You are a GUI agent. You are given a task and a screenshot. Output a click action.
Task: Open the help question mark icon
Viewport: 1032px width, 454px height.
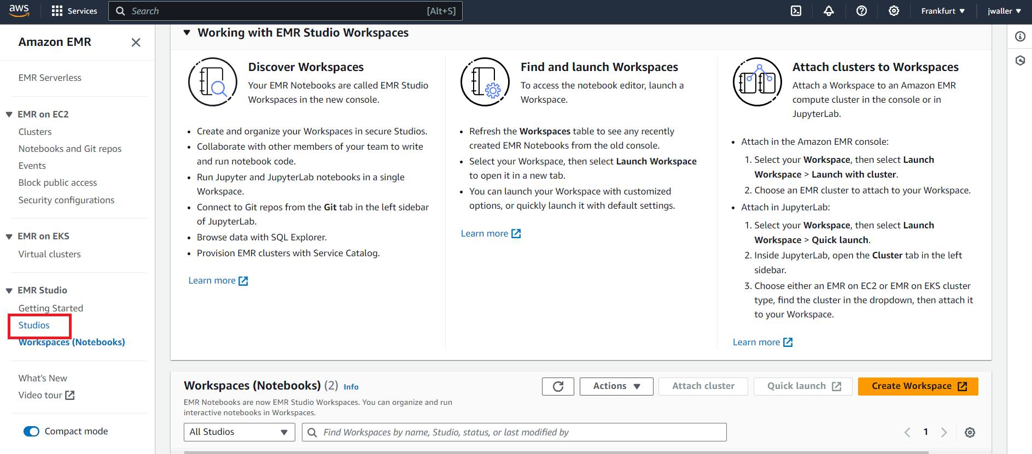[861, 11]
